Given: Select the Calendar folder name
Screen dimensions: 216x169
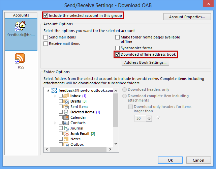Looking at the screenshot, I should pyautogui.click(x=78, y=117).
